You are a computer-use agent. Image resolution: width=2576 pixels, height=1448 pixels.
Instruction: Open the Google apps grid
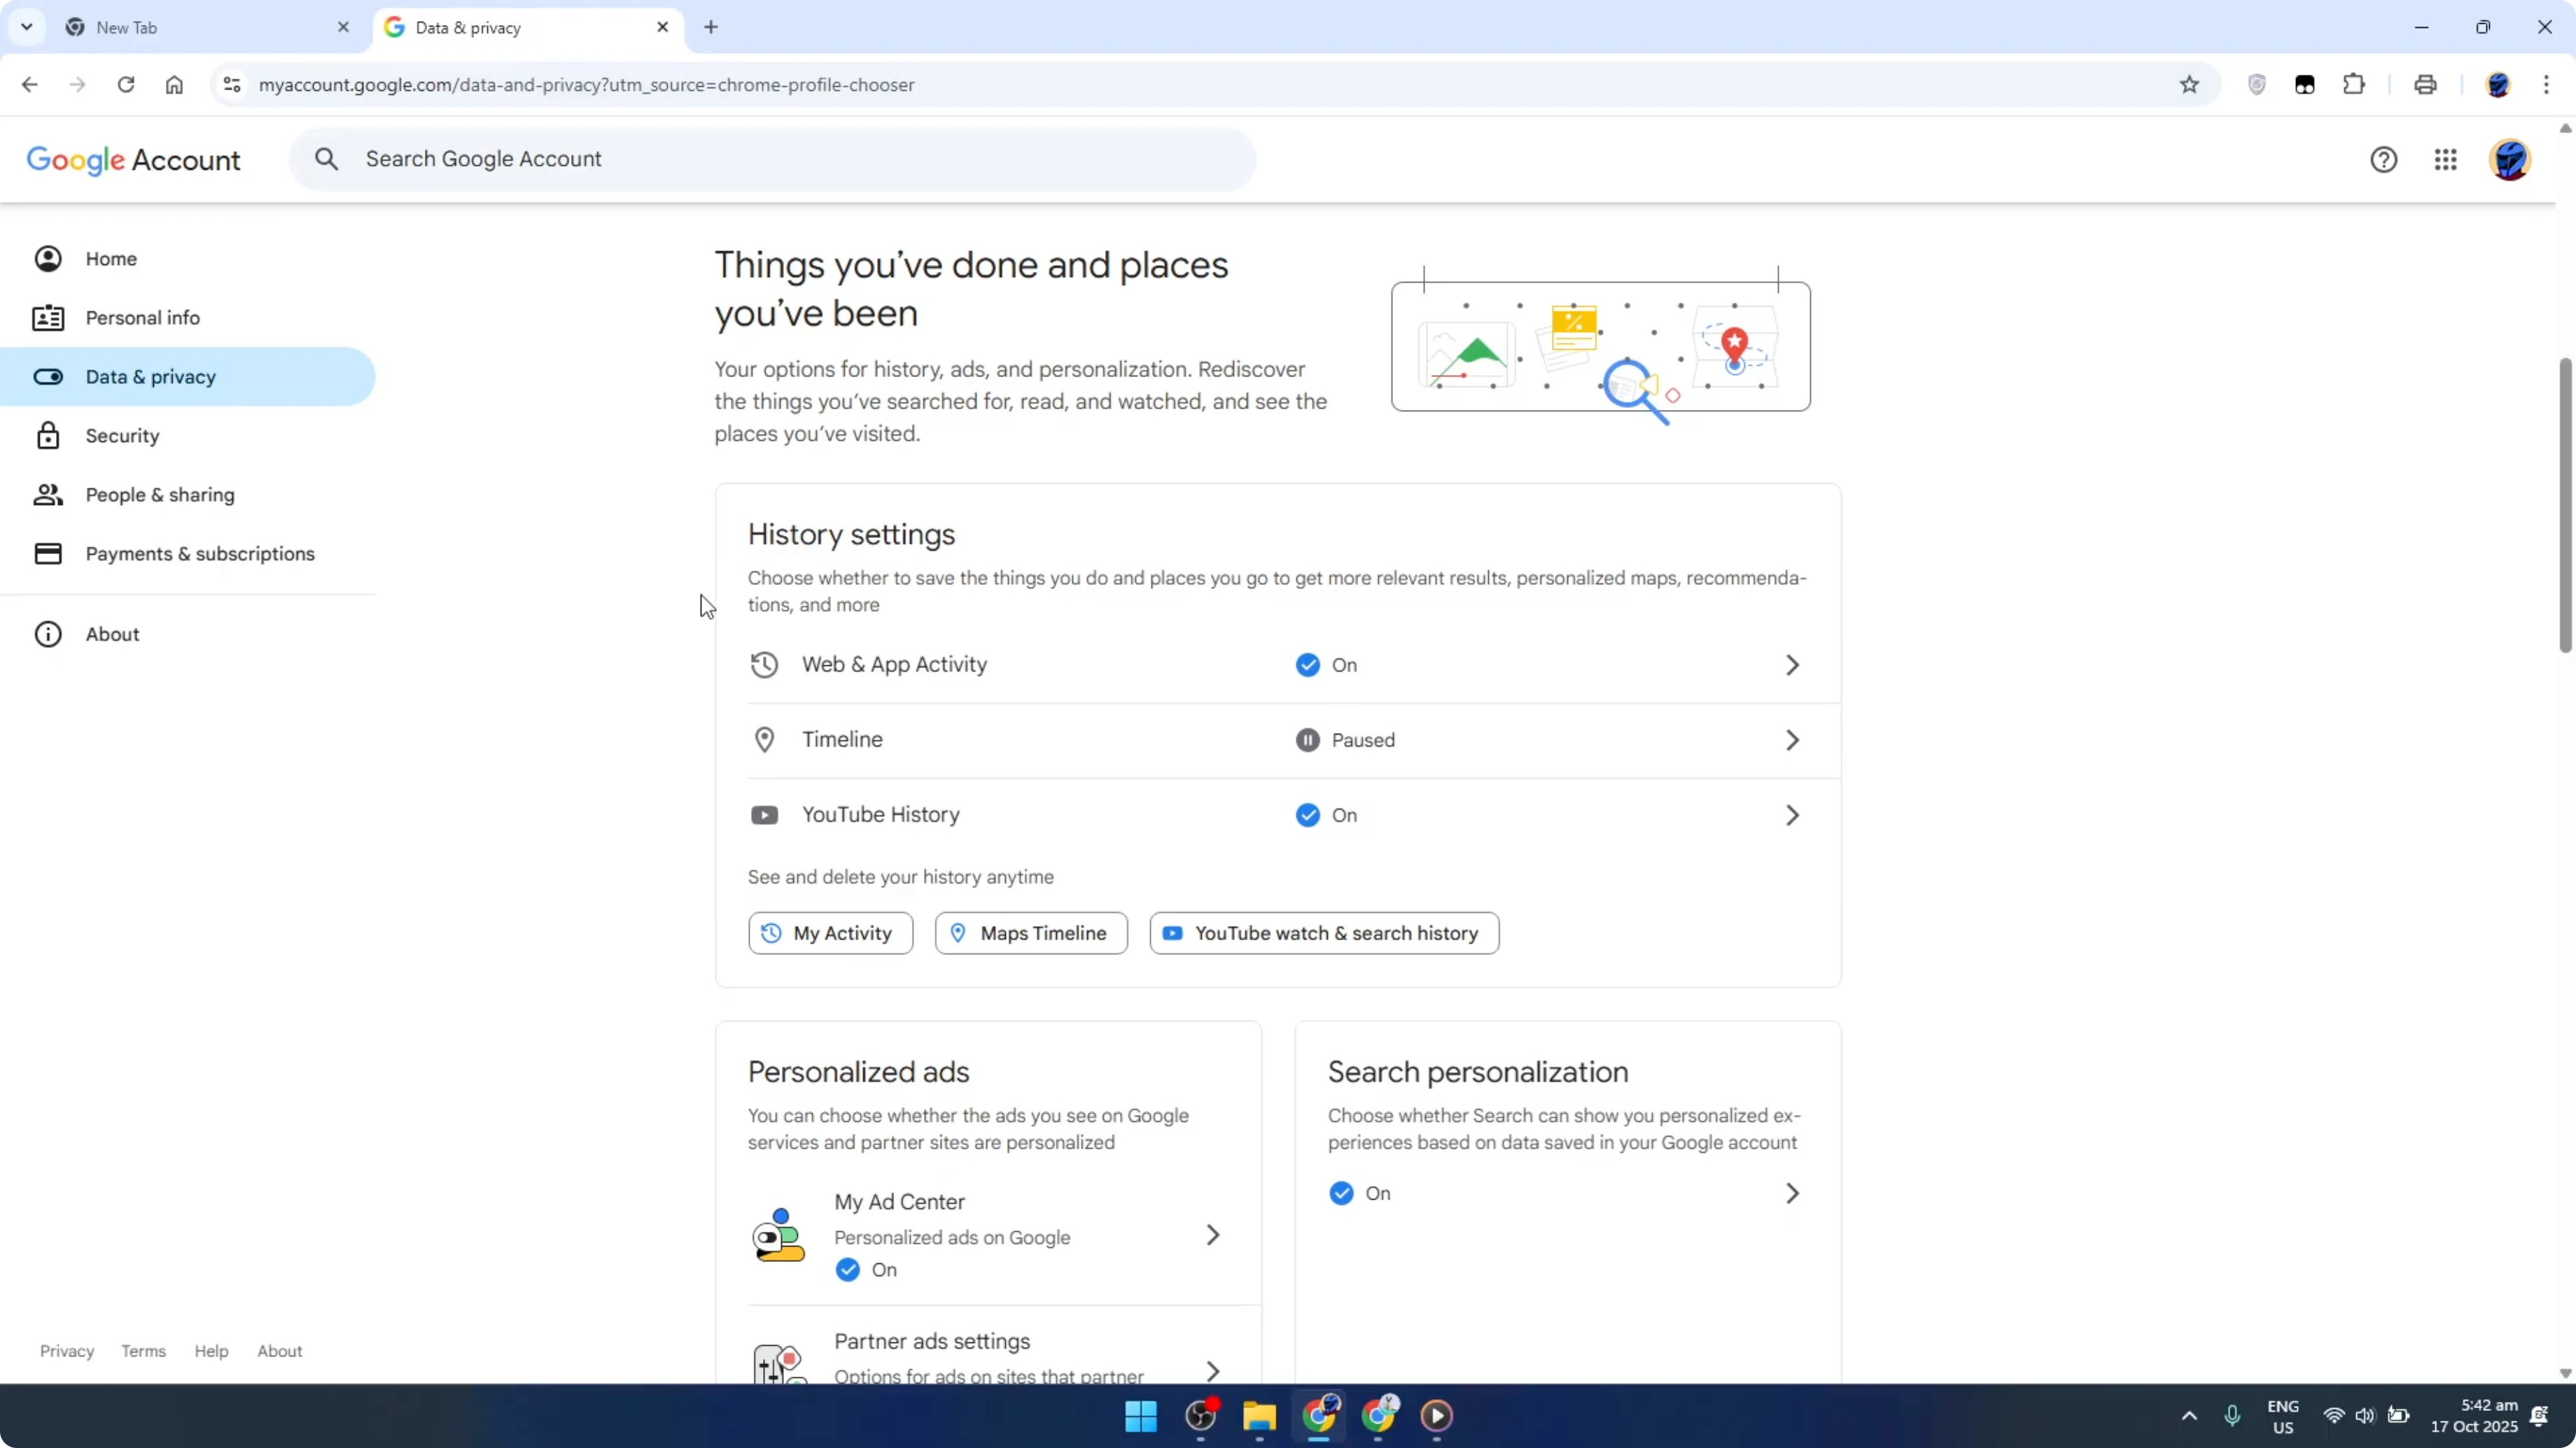tap(2446, 160)
